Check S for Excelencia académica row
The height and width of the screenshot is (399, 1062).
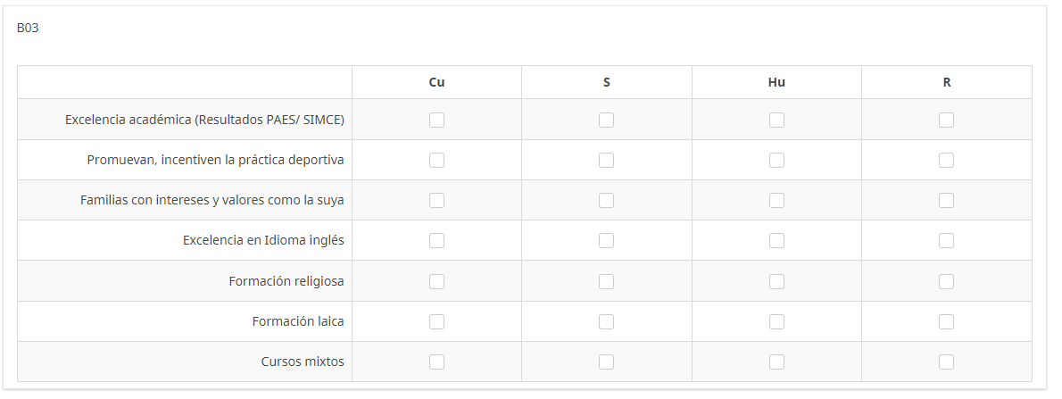pos(606,120)
